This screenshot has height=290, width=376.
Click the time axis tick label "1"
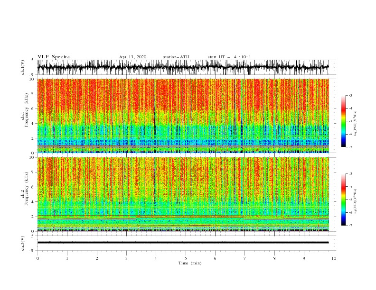click(x=67, y=258)
